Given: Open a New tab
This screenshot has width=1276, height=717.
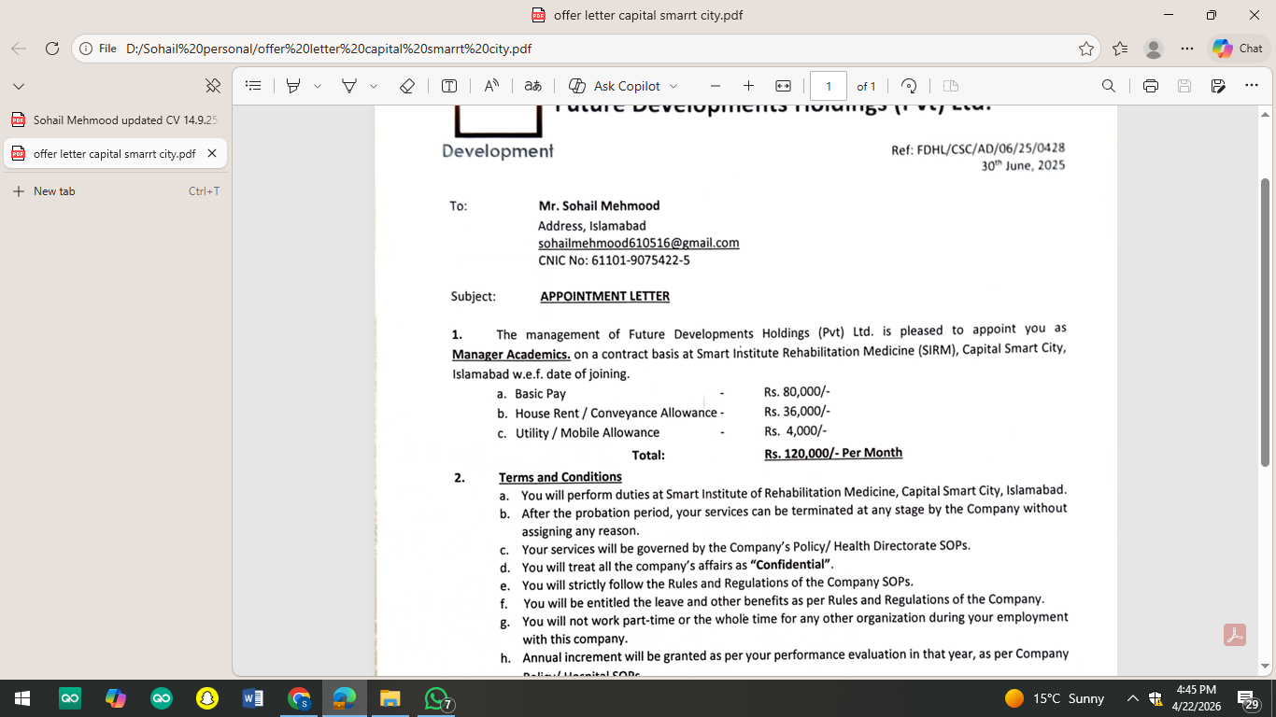Looking at the screenshot, I should coord(115,191).
